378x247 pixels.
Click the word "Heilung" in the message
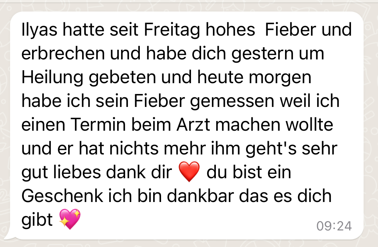(x=52, y=78)
